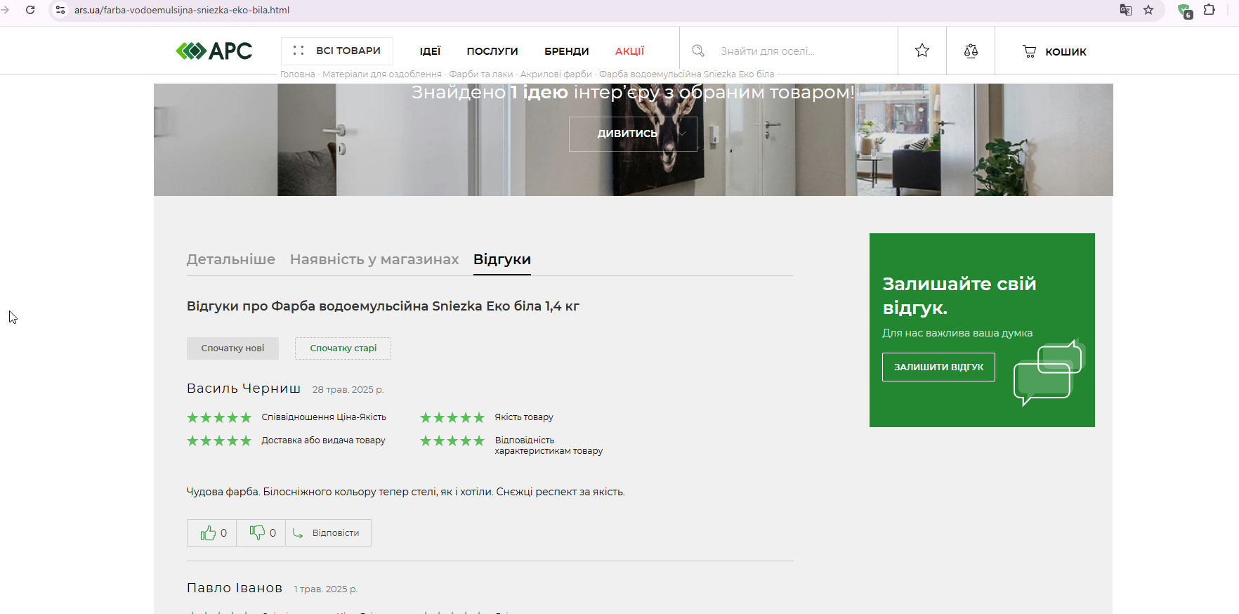Open the browser extensions puzzle icon
1239x614 pixels.
click(1209, 10)
